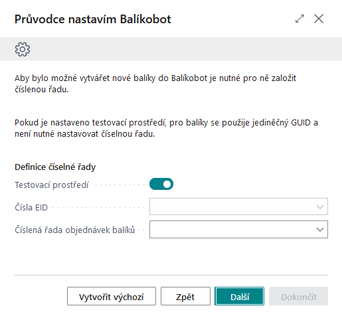Click inside the Číslená řada objednávek balíků field
The height and width of the screenshot is (318, 342).
(x=238, y=229)
